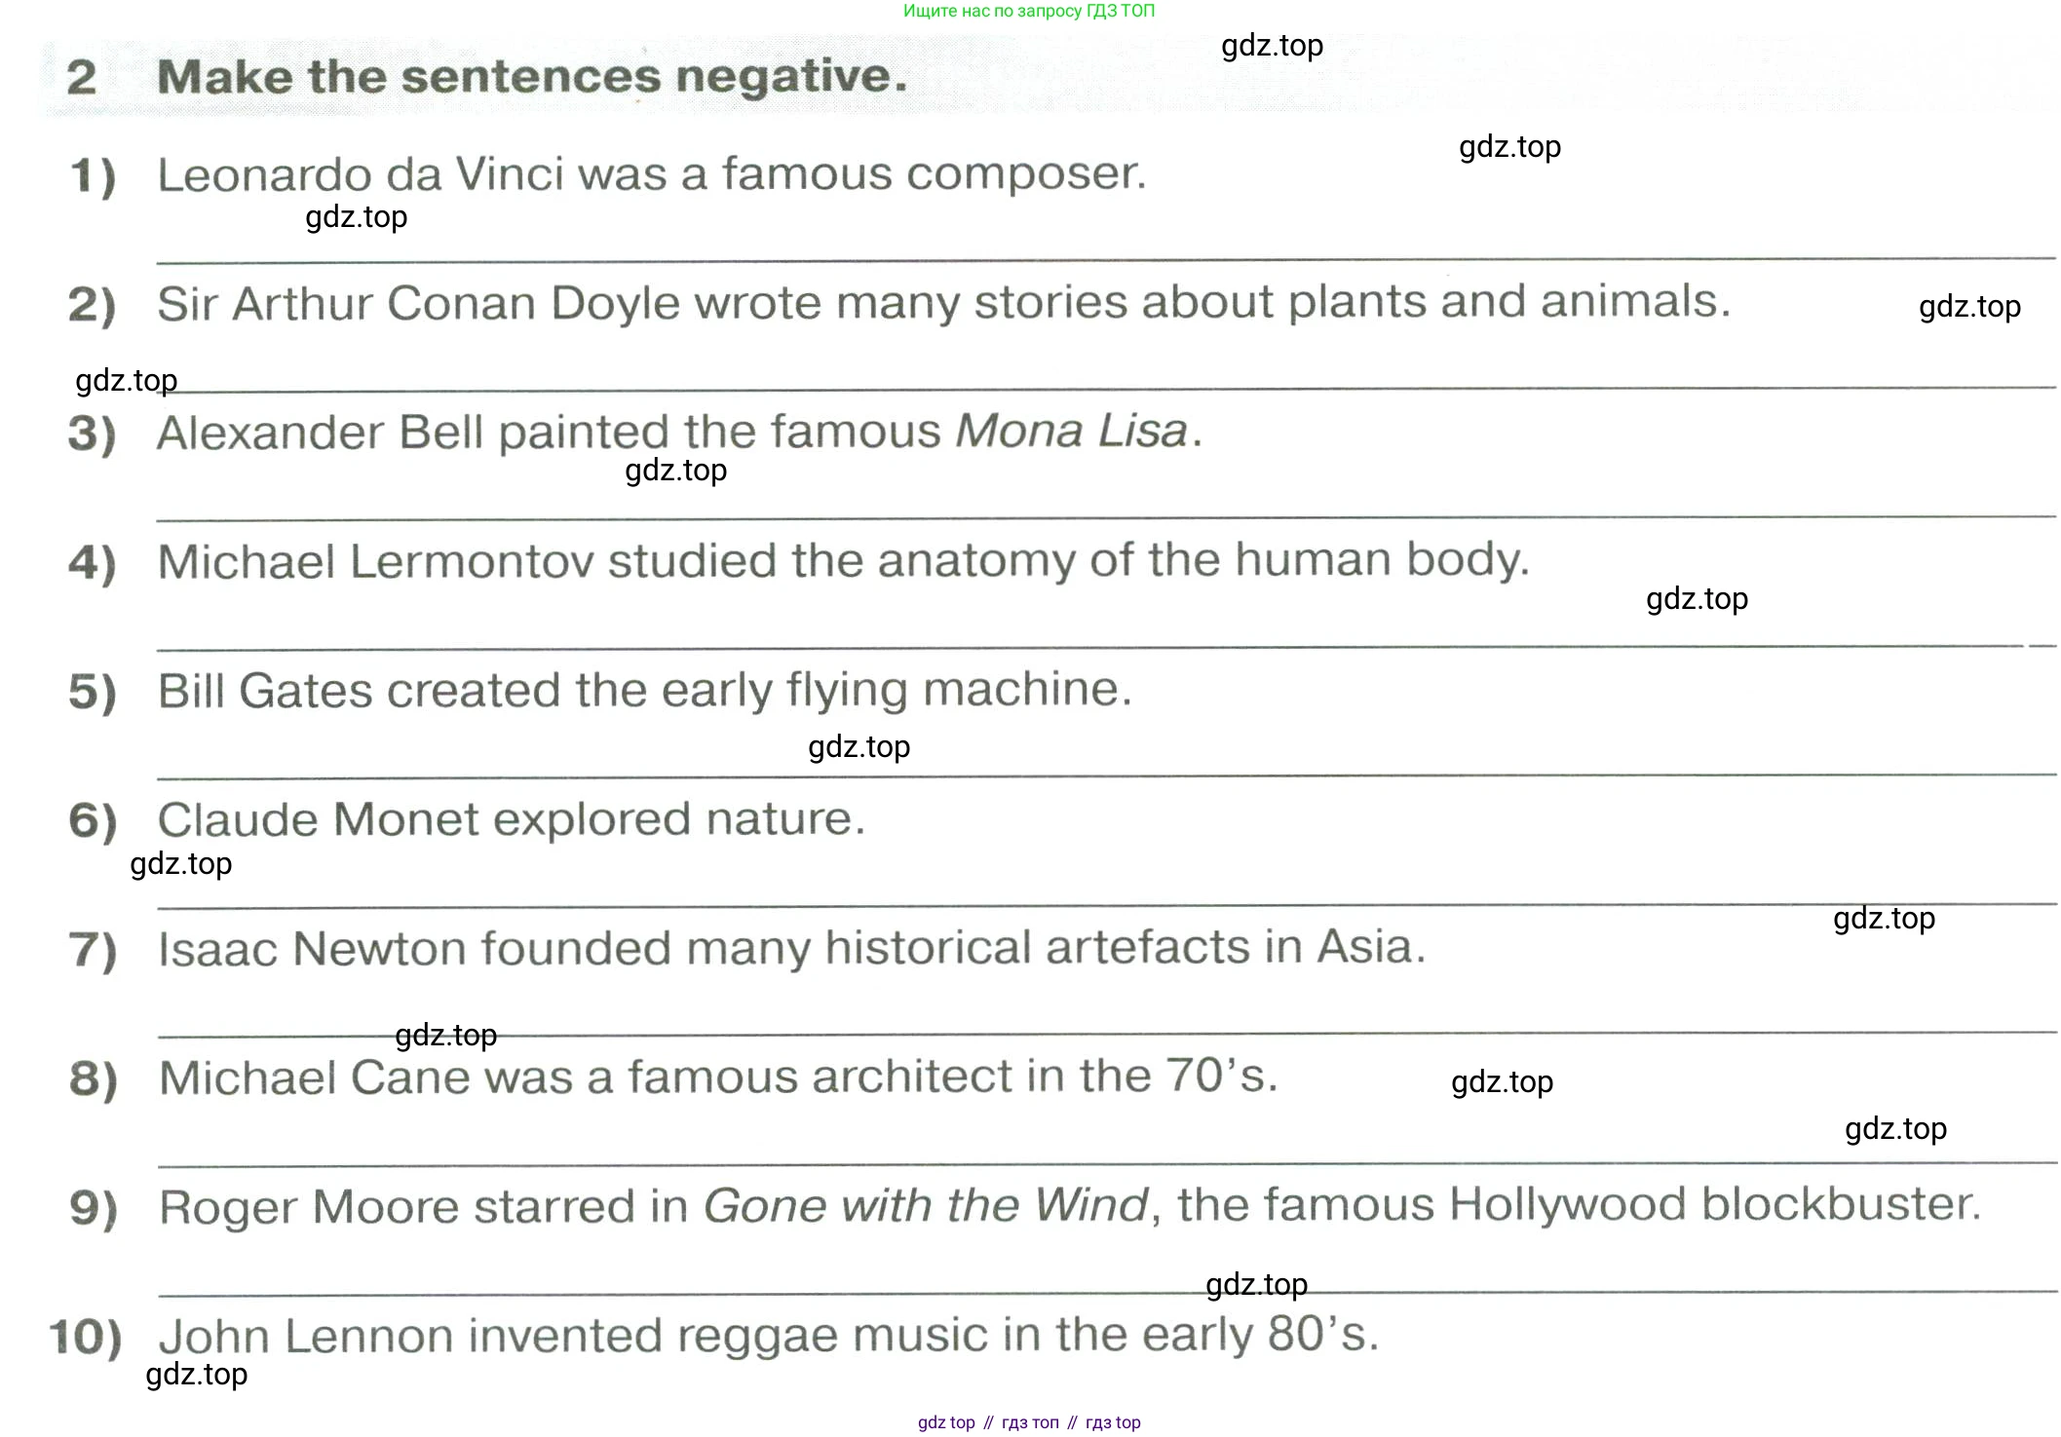Click the sentence about John Lennon and reggae

click(769, 1336)
